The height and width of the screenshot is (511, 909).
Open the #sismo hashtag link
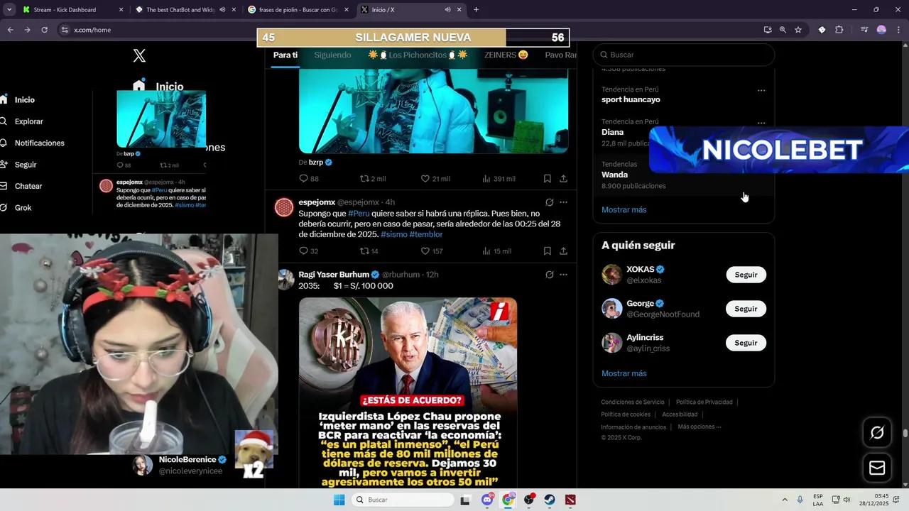click(393, 234)
